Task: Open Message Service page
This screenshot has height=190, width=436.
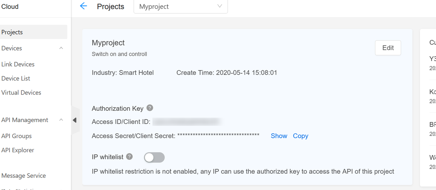Action: pyautogui.click(x=24, y=176)
